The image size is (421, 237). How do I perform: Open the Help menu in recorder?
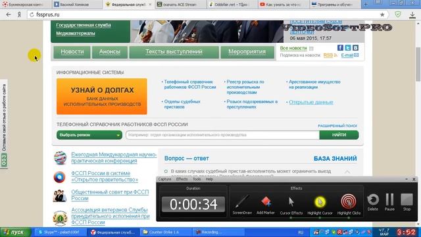coord(209,179)
